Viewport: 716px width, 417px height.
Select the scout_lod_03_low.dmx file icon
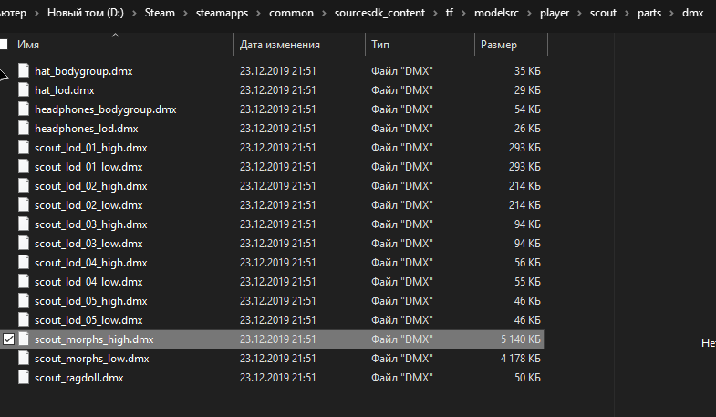pos(24,244)
